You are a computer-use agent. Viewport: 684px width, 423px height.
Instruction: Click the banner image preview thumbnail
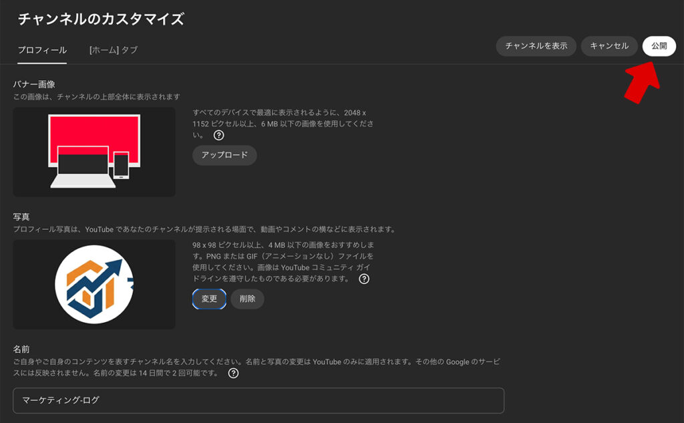pos(94,152)
